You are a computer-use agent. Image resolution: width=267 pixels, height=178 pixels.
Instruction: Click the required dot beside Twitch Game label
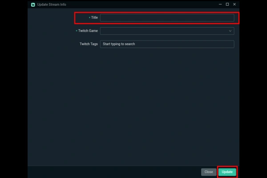77,31
